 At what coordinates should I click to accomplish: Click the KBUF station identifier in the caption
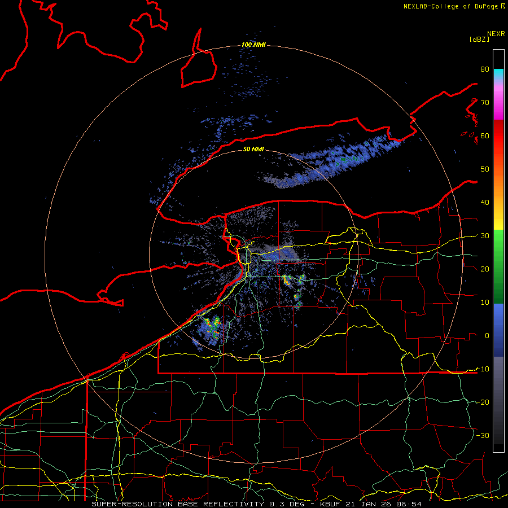pos(331,504)
